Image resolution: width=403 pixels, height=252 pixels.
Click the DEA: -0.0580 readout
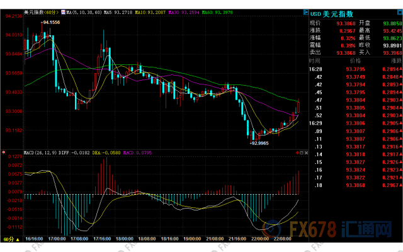pos(106,152)
